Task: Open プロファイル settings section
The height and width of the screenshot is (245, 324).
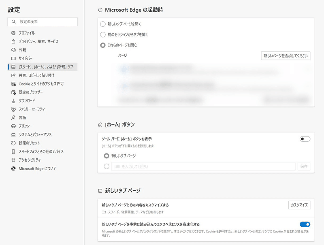Action: pyautogui.click(x=43, y=33)
